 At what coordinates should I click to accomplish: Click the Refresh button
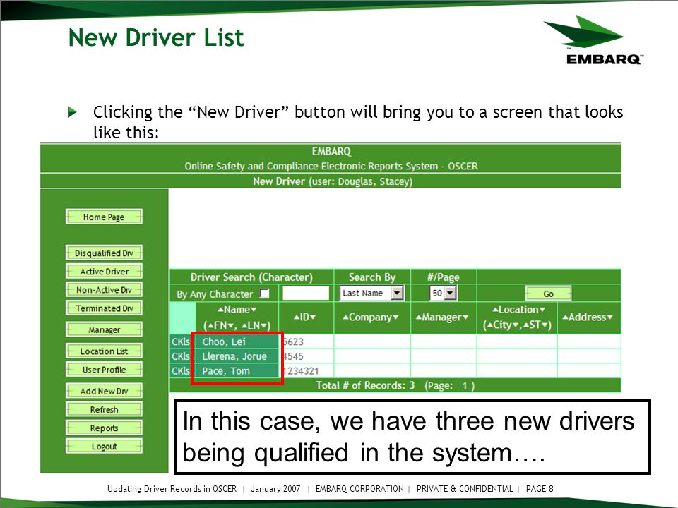(104, 409)
